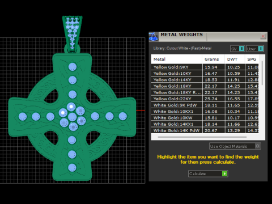The height and width of the screenshot is (204, 272).
Task: Click the horizontal scrollbar under metal table
Action: 202,137
